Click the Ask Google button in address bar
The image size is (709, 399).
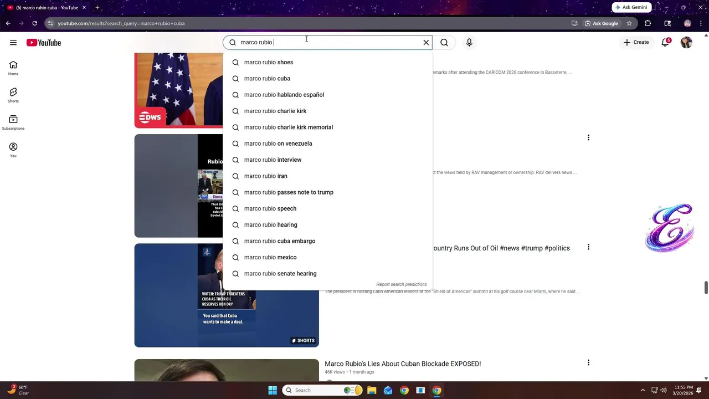tap(601, 23)
